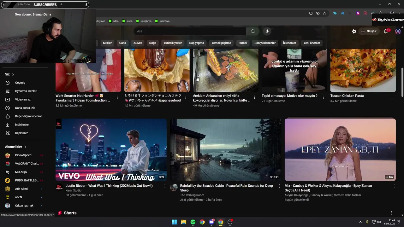Screen dimensions: 404x227
Task: Select the Yeni öneriler filter chip
Action: point(312,43)
